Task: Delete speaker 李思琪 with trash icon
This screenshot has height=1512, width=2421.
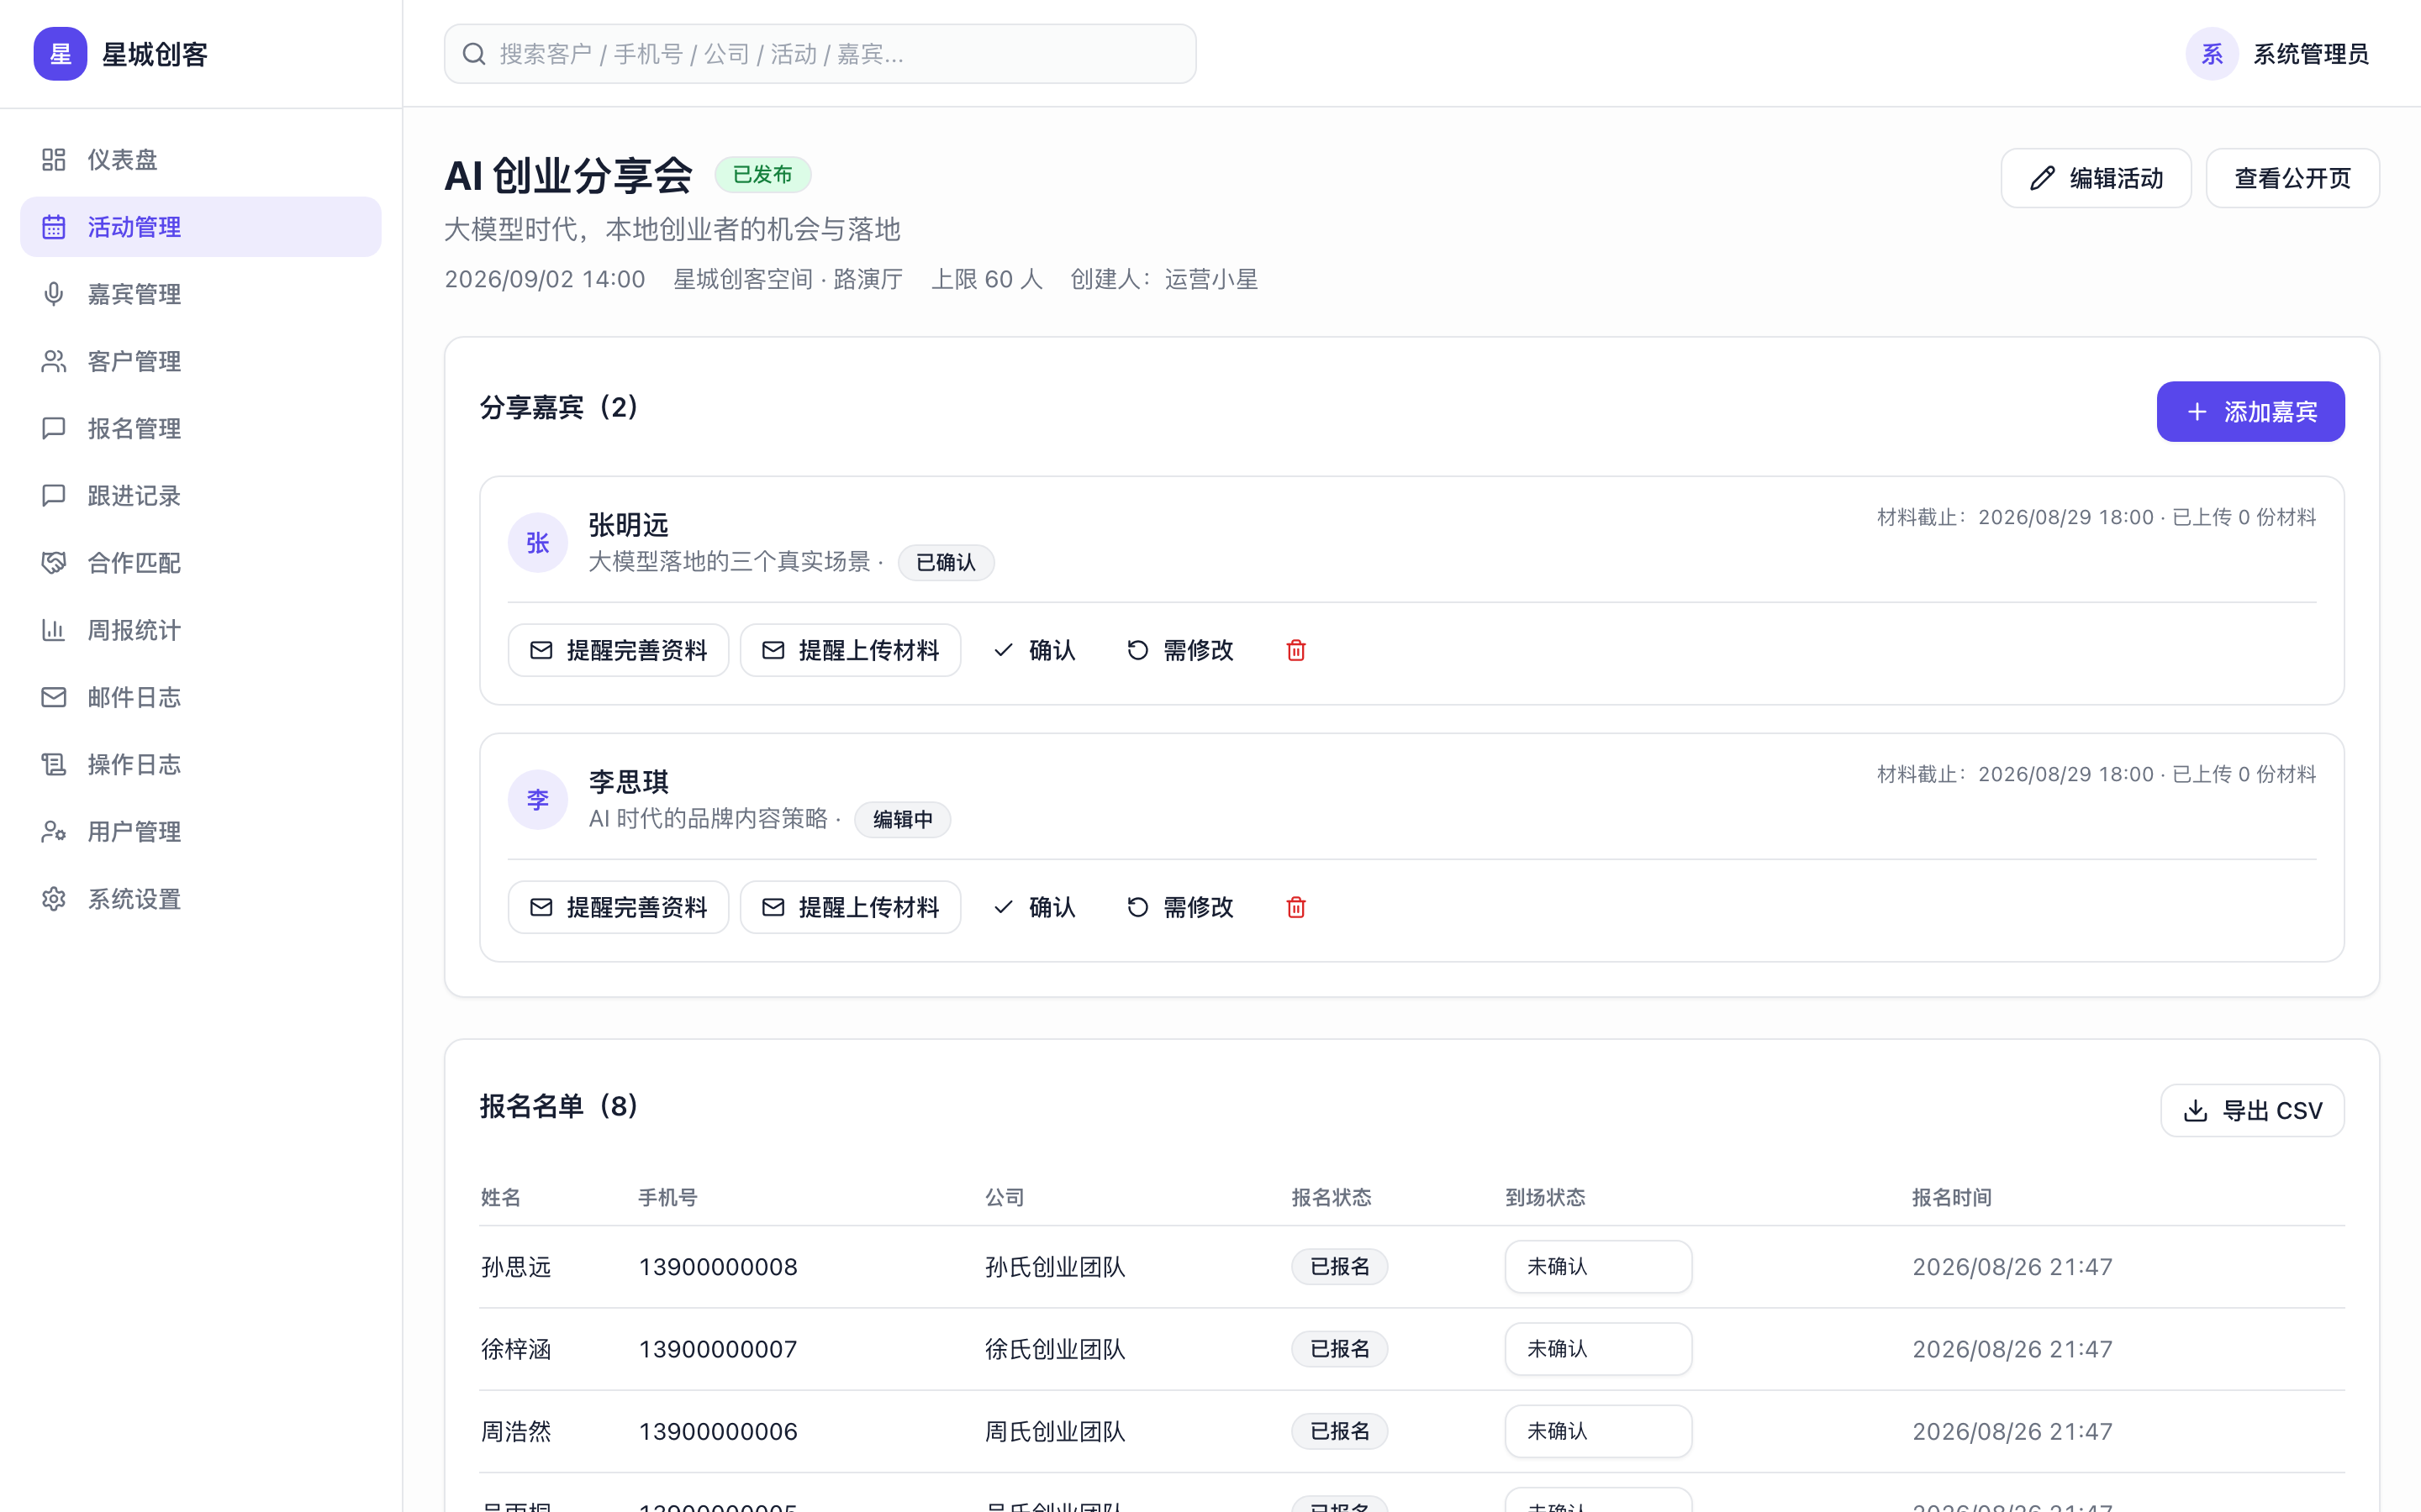Action: (x=1295, y=907)
